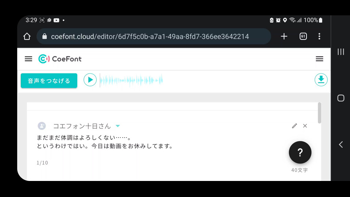Tap the lock icon in address bar
350x197 pixels.
click(x=44, y=36)
